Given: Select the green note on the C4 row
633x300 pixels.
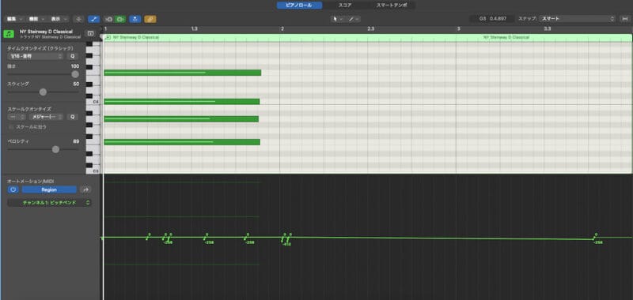Looking at the screenshot, I should (182, 102).
